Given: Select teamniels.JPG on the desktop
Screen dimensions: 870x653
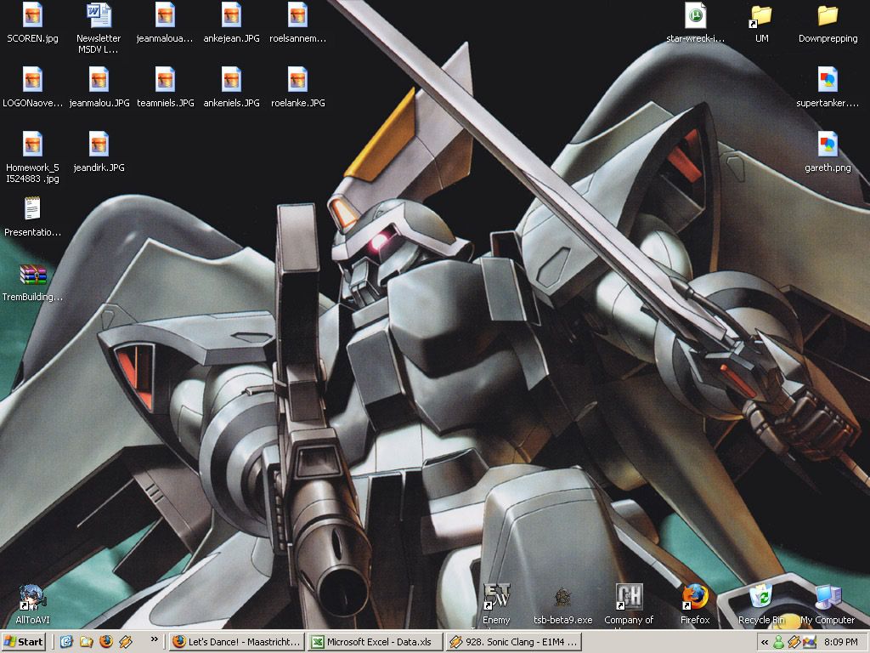Looking at the screenshot, I should pyautogui.click(x=165, y=87).
